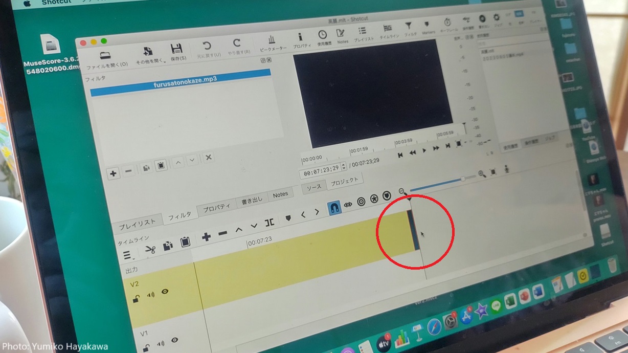The height and width of the screenshot is (353, 628).
Task: Remove the filter with the minus button
Action: (x=129, y=171)
